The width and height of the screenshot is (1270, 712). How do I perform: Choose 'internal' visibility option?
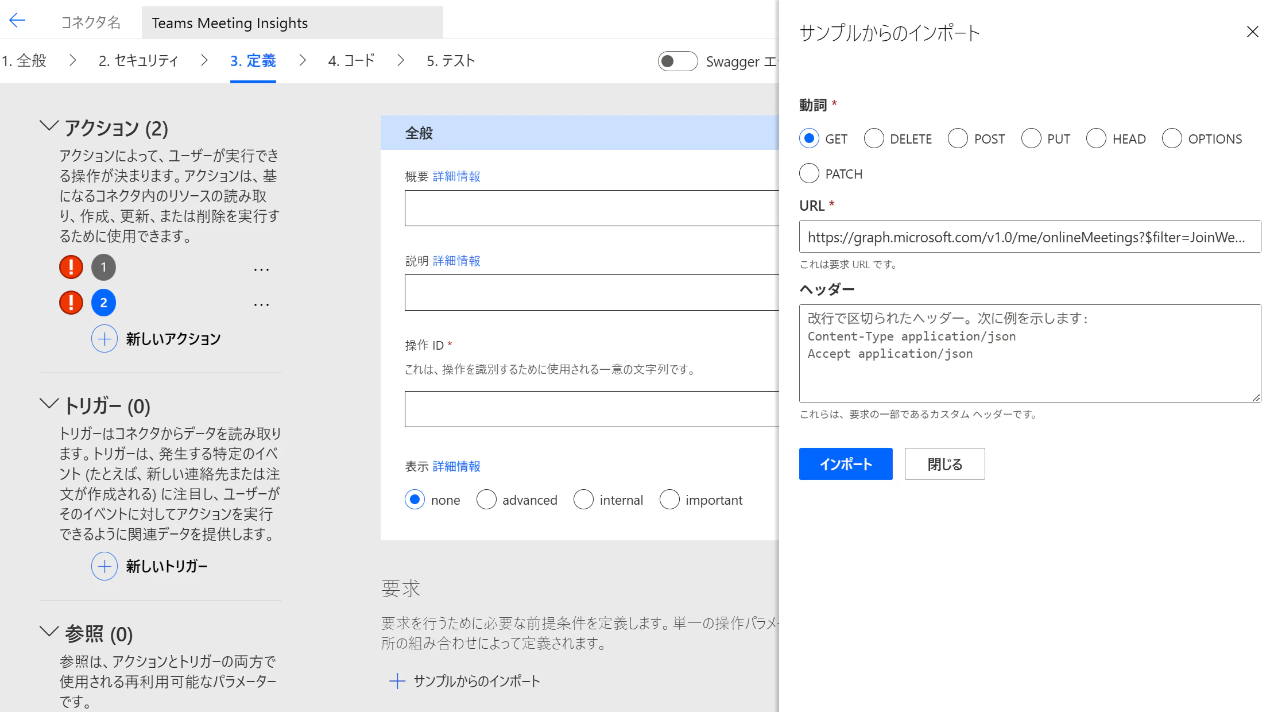[583, 500]
